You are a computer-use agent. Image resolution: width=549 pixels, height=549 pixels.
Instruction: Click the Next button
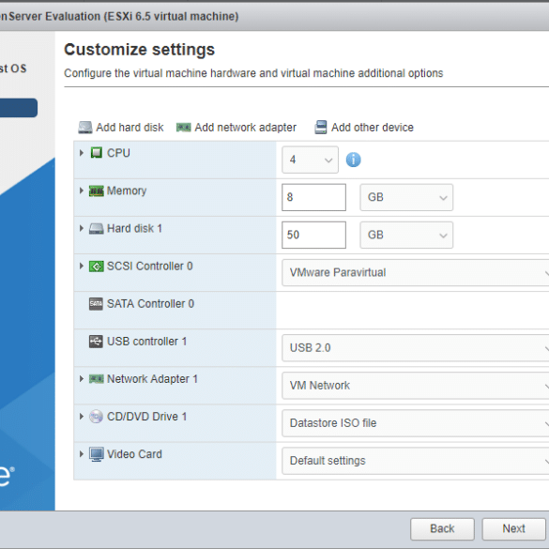click(x=513, y=529)
